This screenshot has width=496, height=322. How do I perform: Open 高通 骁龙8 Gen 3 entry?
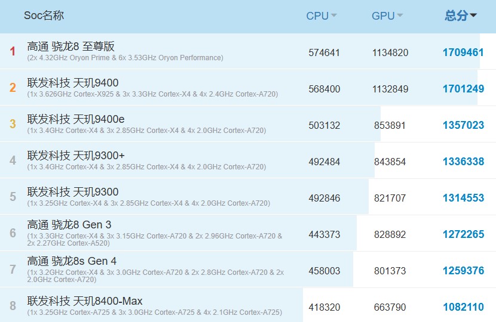coord(69,225)
